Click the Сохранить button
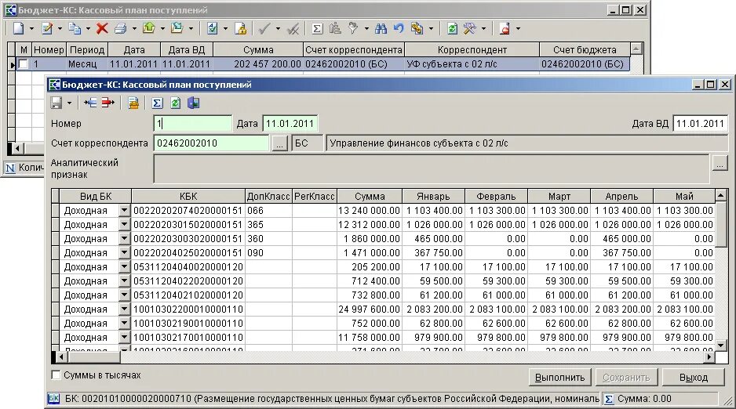 626,377
